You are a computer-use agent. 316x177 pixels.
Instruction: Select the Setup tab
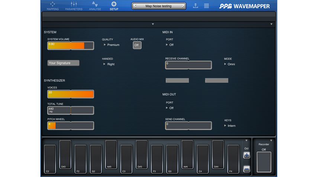tap(114, 6)
